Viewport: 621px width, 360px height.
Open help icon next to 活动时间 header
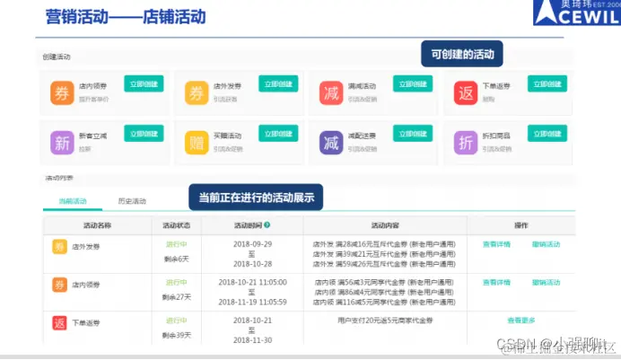267,225
